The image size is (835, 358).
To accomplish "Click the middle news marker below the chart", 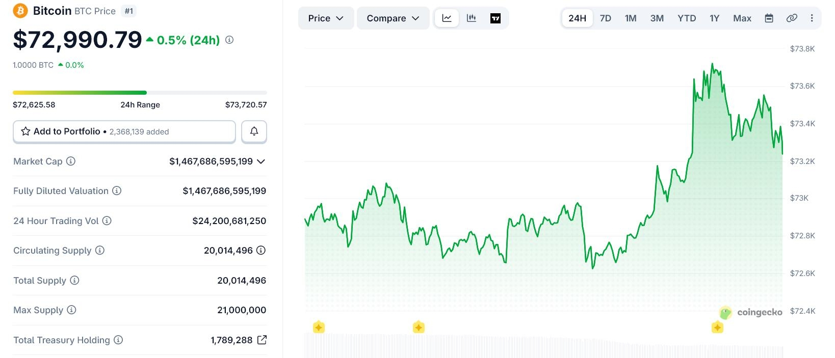I will (x=419, y=327).
